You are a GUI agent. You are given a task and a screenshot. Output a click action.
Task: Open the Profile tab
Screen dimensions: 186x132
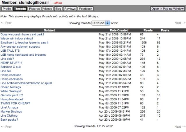tap(6, 9)
